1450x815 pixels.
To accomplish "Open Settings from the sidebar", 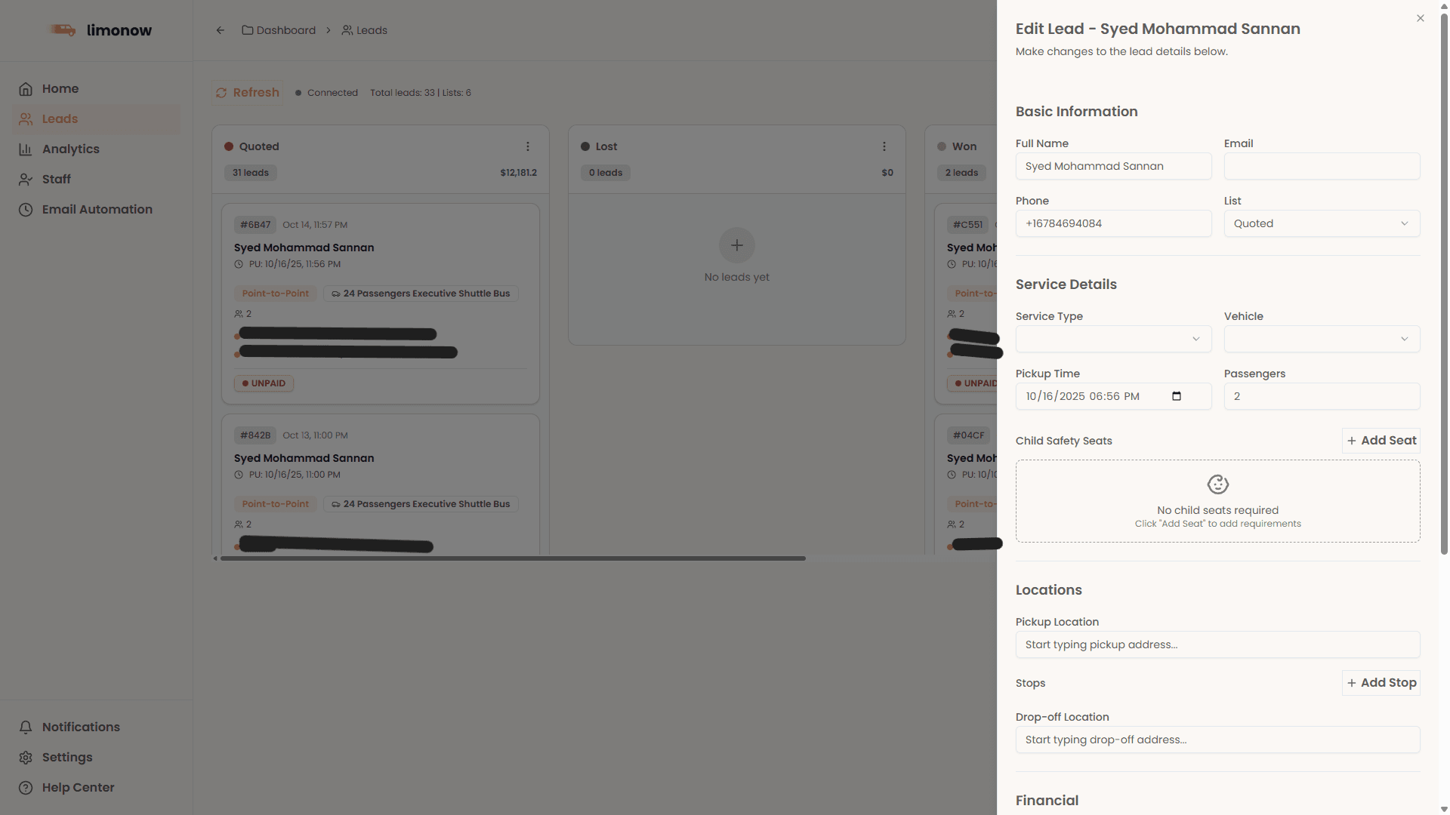I will click(66, 757).
